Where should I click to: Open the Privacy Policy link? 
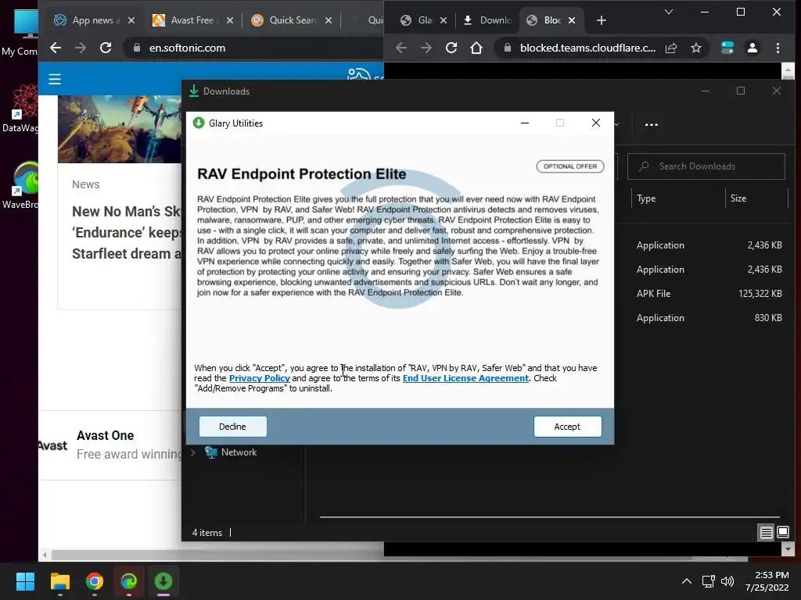pyautogui.click(x=260, y=378)
